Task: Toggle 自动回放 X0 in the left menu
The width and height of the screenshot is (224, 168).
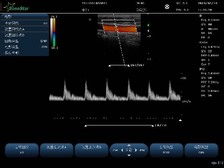Action: point(25,23)
